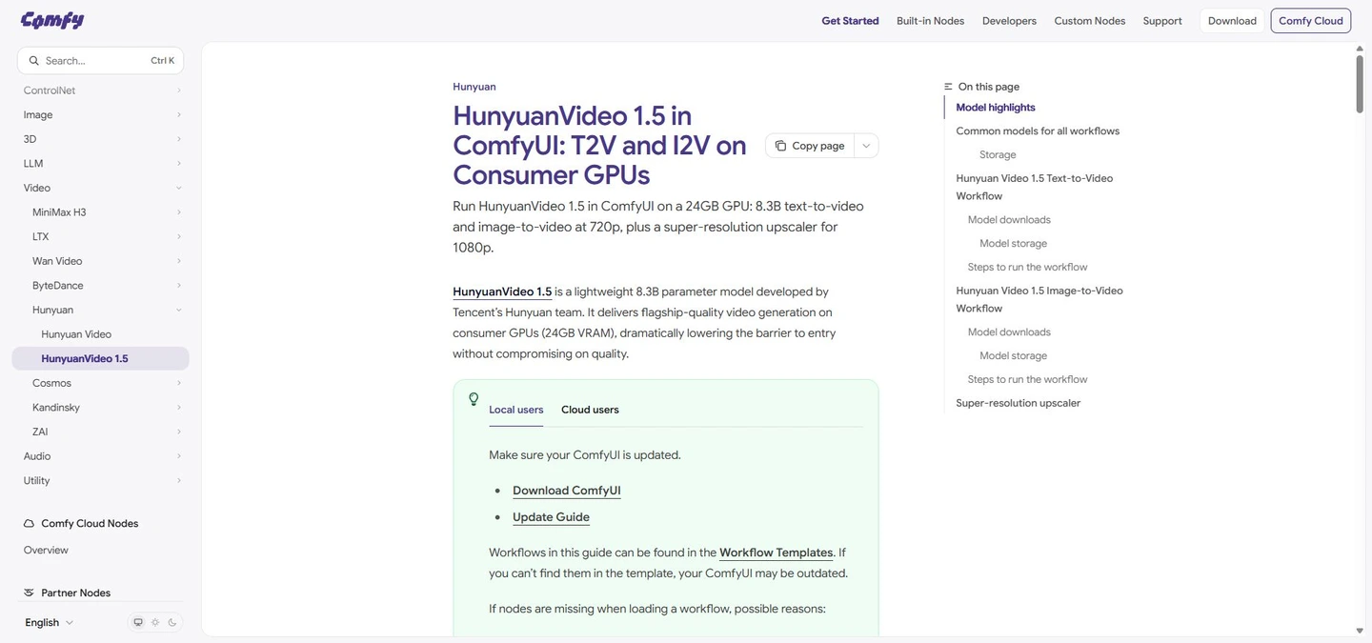The image size is (1372, 643).
Task: Open the English language selector
Action: [49, 623]
